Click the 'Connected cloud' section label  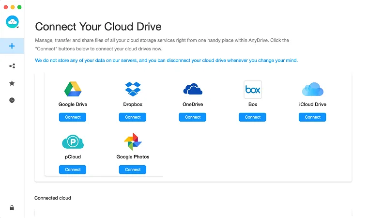[x=53, y=198]
